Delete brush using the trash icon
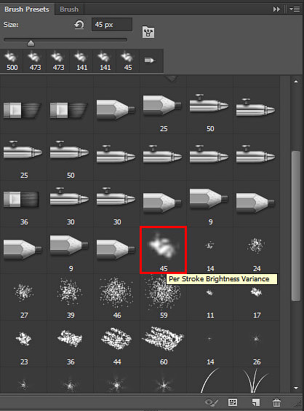 (276, 402)
